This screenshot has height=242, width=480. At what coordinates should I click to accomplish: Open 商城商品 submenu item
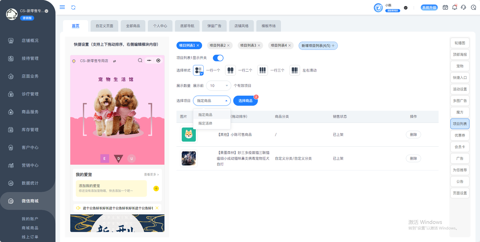(30, 228)
